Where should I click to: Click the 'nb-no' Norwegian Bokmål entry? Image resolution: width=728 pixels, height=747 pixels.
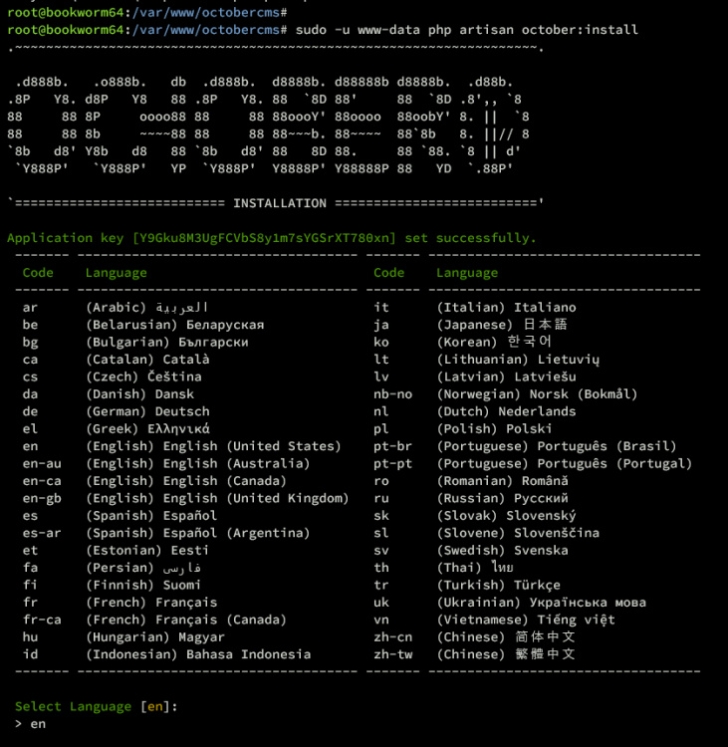506,394
